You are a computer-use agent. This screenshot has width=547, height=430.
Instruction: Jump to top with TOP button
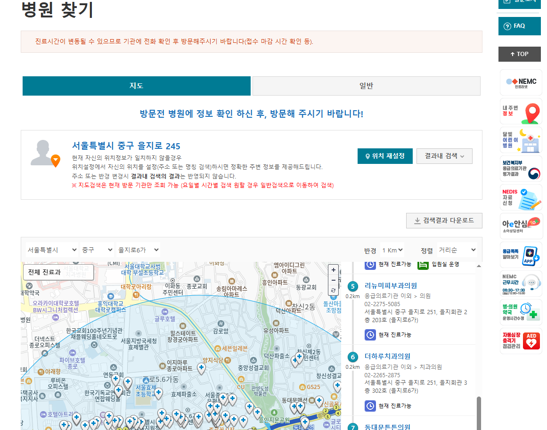(x=520, y=54)
